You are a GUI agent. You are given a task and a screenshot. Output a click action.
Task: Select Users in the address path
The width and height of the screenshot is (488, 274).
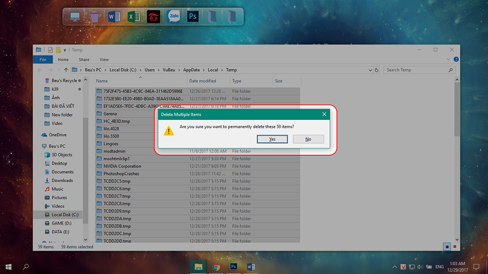(149, 70)
